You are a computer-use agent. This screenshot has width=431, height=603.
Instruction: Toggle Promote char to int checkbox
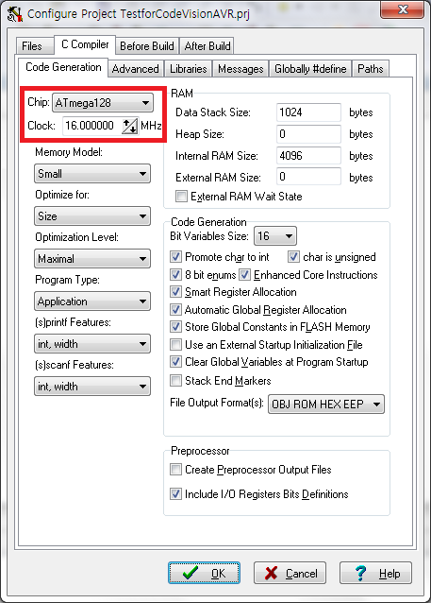tap(175, 257)
